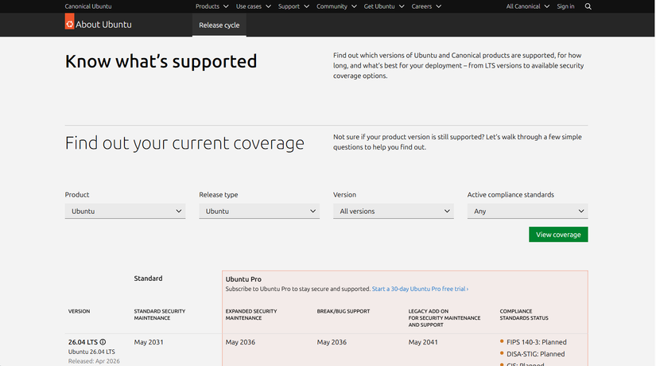Expand the Support navigation menu
This screenshot has width=656, height=366.
click(x=293, y=6)
